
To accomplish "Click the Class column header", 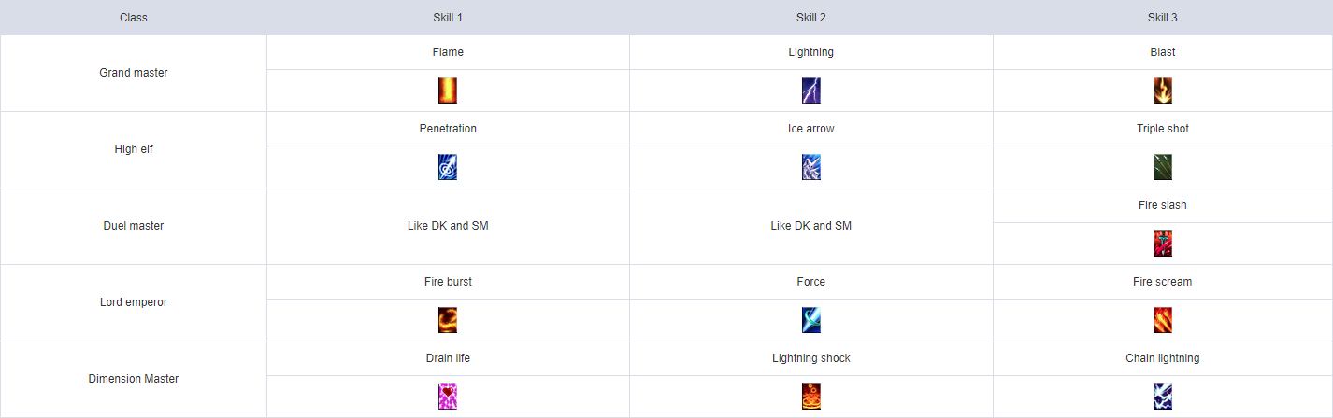I will point(134,18).
